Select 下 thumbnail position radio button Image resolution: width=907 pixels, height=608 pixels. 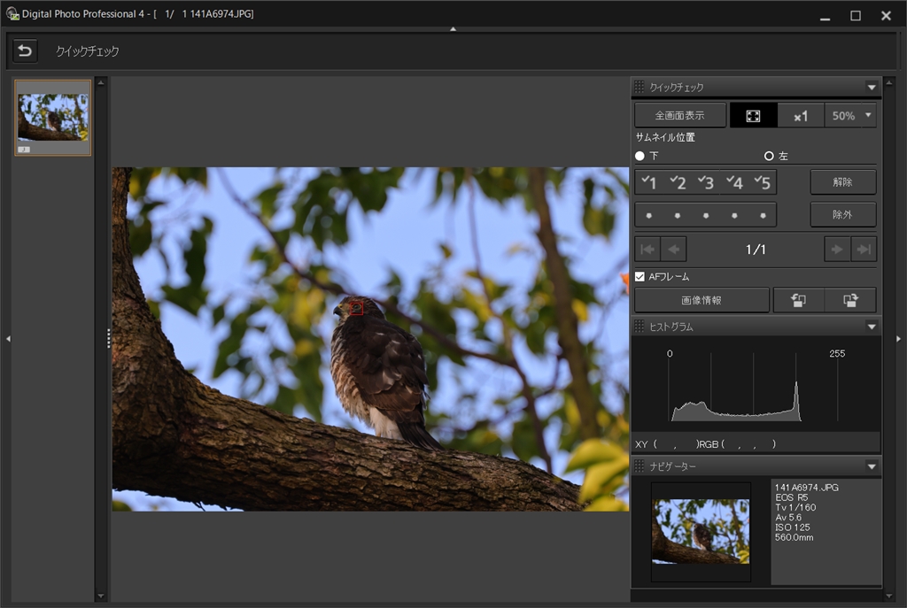[640, 156]
